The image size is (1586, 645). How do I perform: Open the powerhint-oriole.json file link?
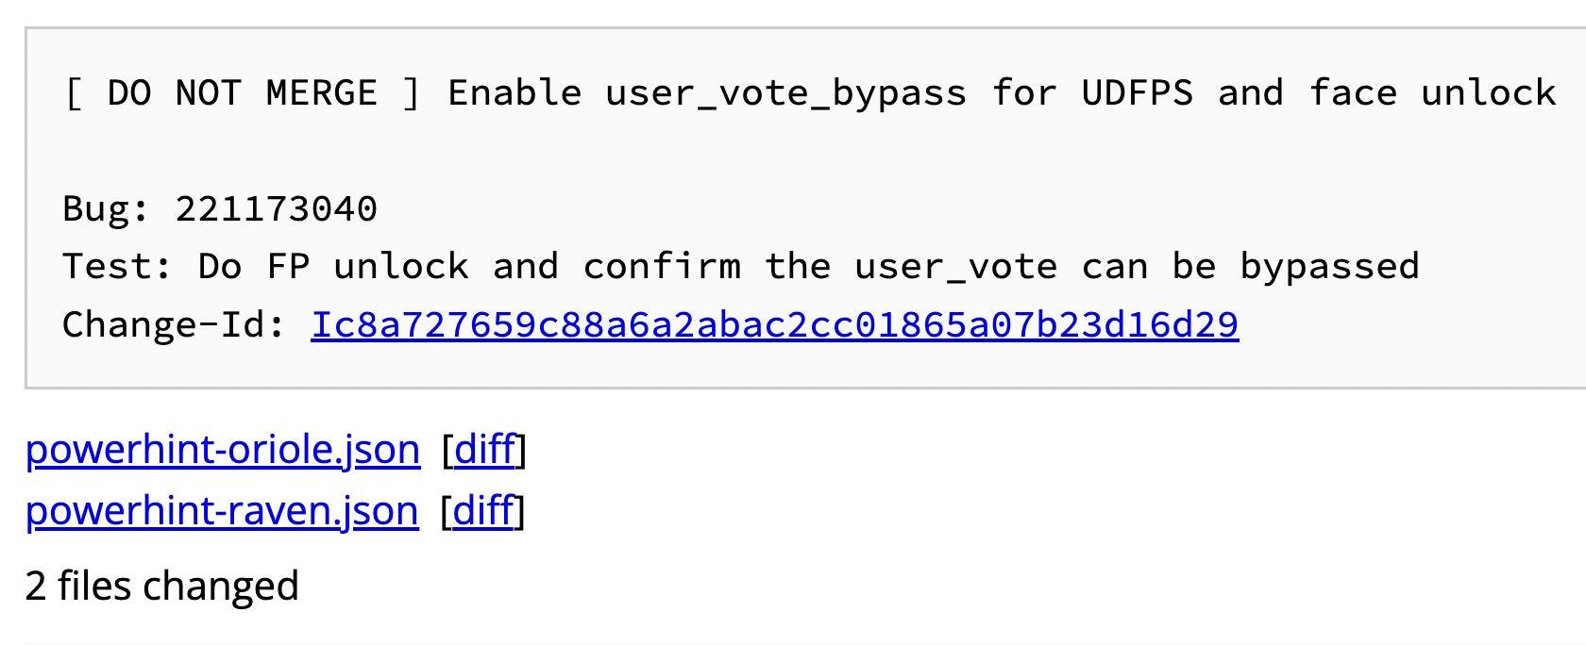pos(223,450)
